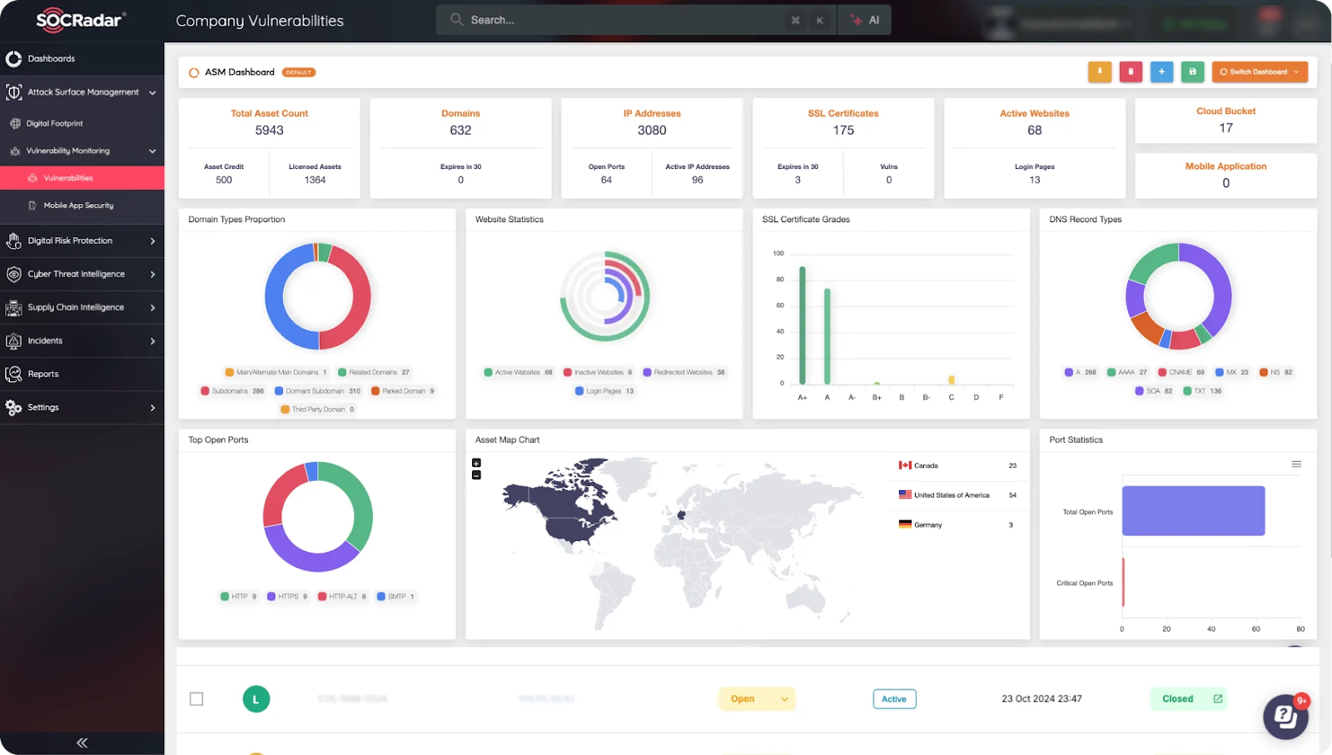1332x755 pixels.
Task: Toggle HTTPS legend in Top Open Ports
Action: point(287,596)
